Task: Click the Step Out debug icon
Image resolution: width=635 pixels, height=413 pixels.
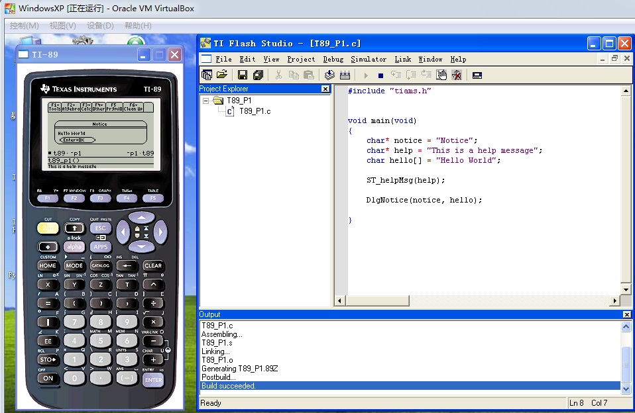Action: click(x=426, y=75)
